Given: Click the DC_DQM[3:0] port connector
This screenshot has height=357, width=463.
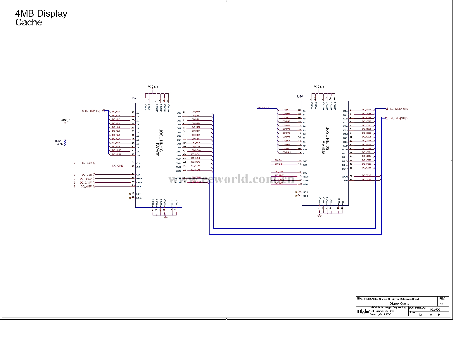Looking at the screenshot, I should click(387, 118).
